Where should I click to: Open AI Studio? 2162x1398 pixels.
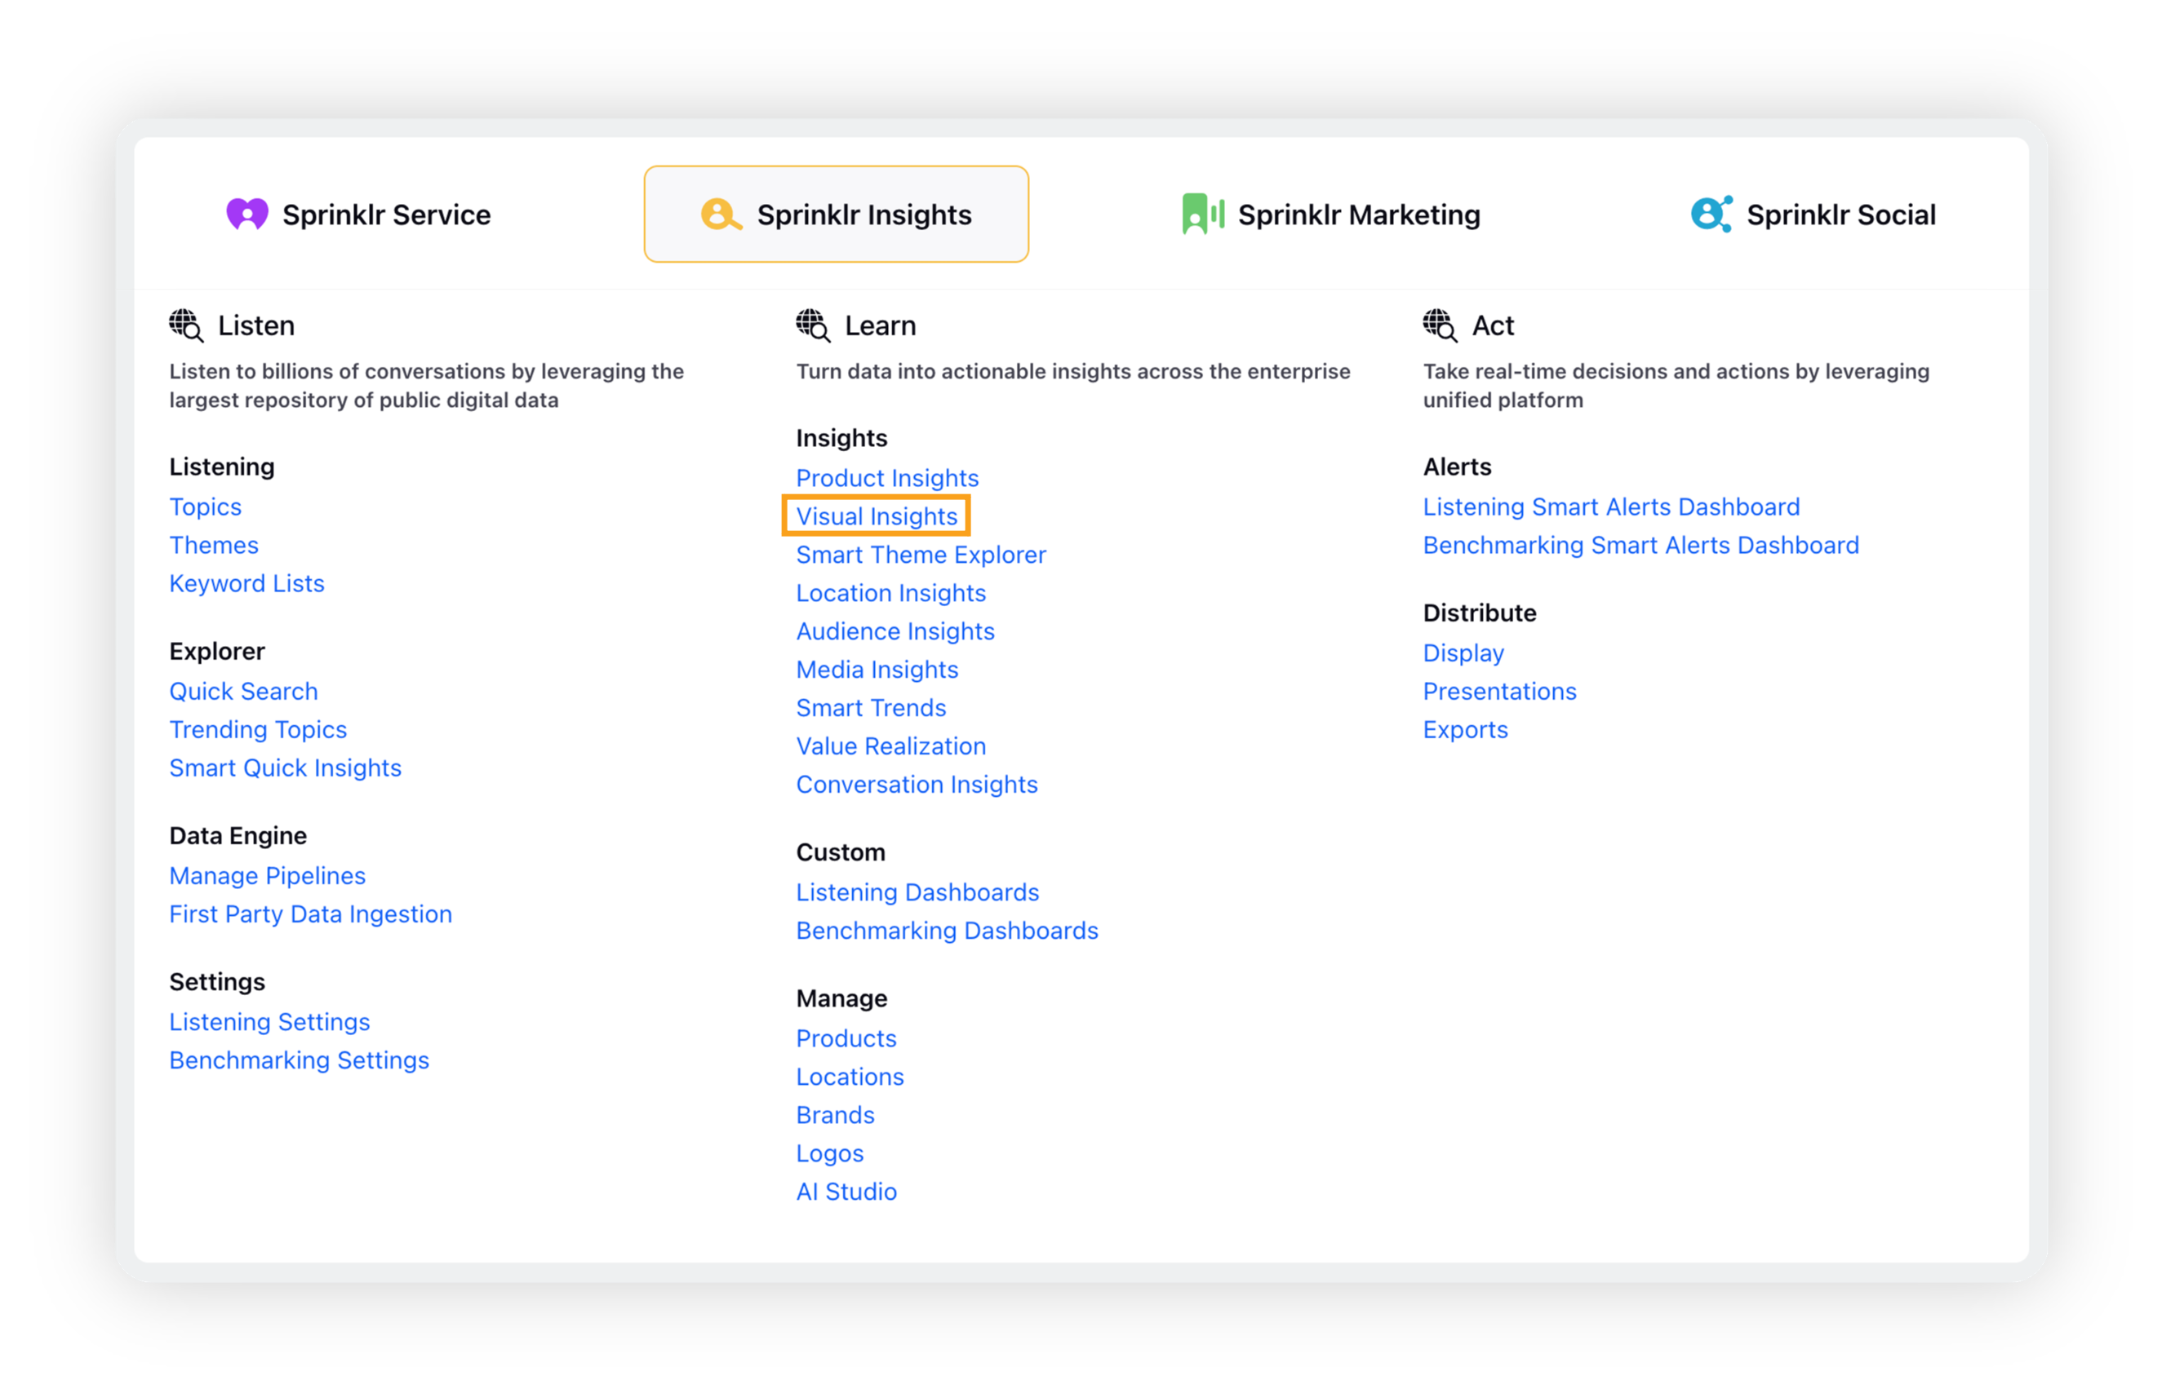pos(846,1191)
